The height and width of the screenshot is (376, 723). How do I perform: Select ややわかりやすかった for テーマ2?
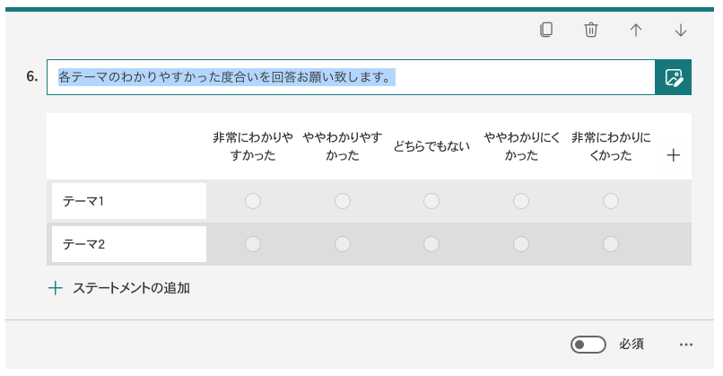pos(342,244)
